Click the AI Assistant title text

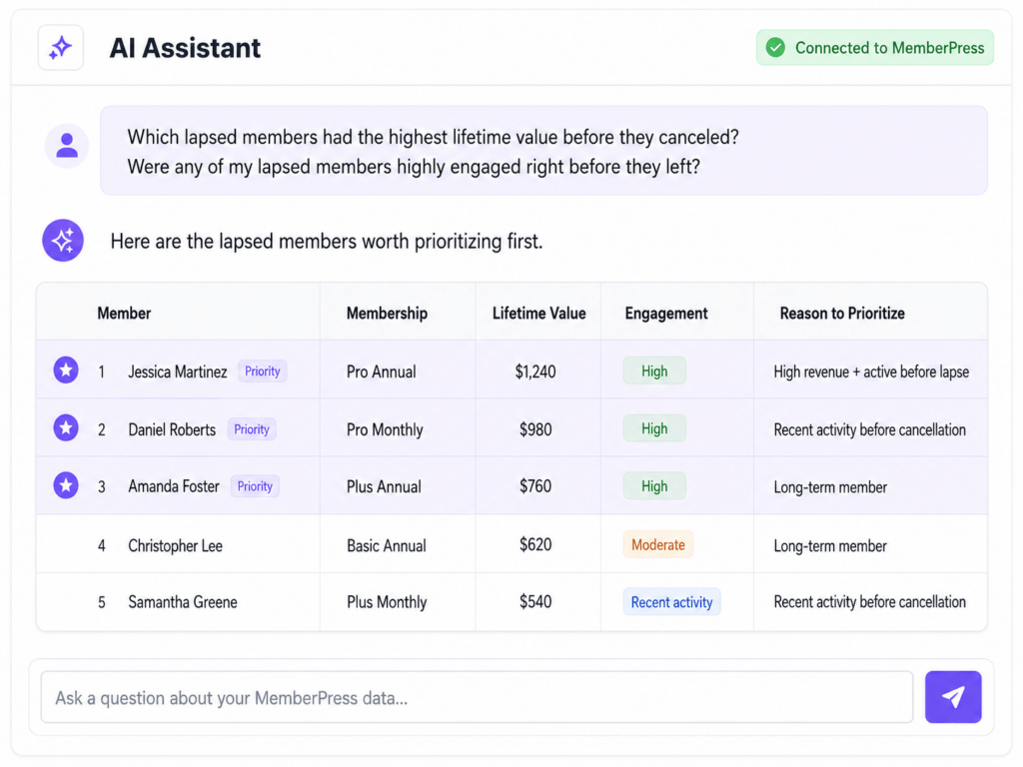tap(185, 48)
